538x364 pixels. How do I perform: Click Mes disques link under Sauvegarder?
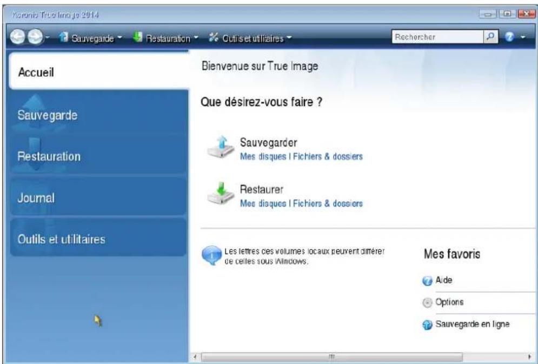click(263, 156)
